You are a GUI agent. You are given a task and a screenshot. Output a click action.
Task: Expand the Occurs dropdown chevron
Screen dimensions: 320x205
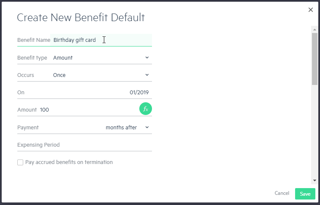tap(147, 75)
